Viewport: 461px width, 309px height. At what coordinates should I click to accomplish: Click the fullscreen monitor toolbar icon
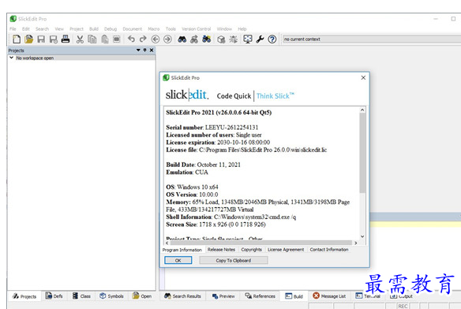(248, 39)
